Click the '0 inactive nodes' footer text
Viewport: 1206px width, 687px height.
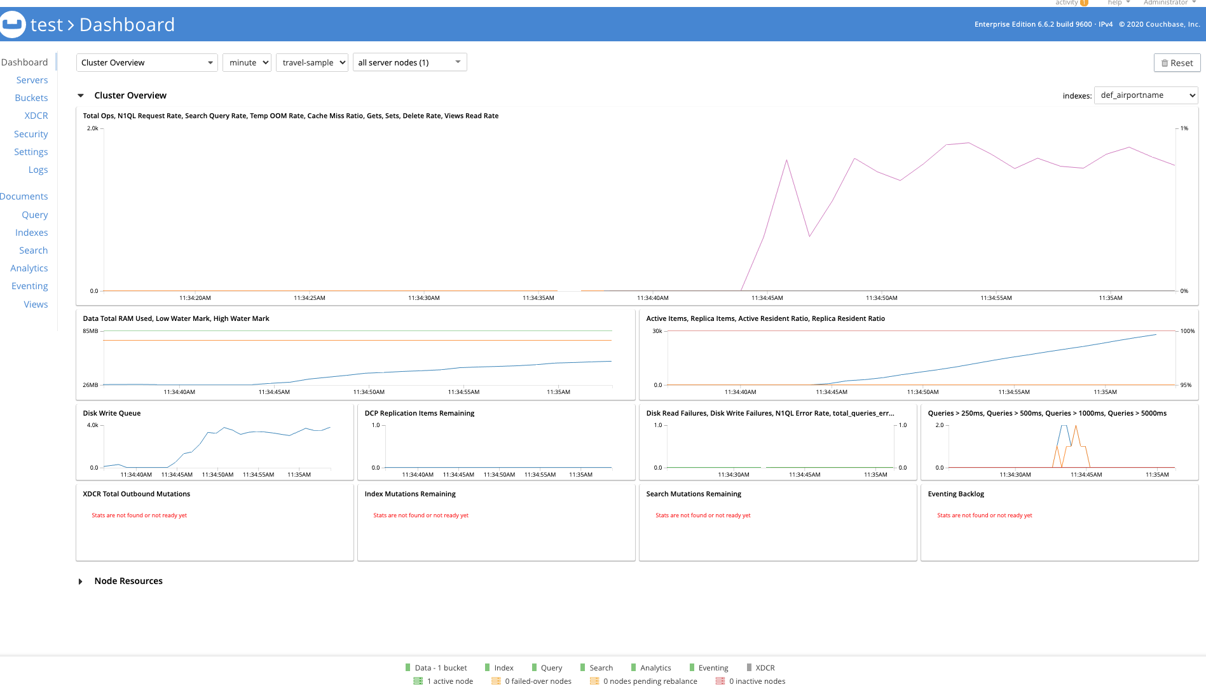pyautogui.click(x=757, y=681)
